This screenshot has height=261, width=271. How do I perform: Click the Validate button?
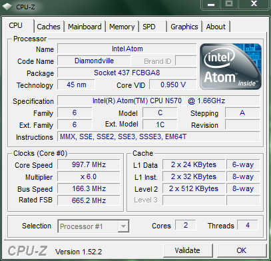(x=188, y=250)
